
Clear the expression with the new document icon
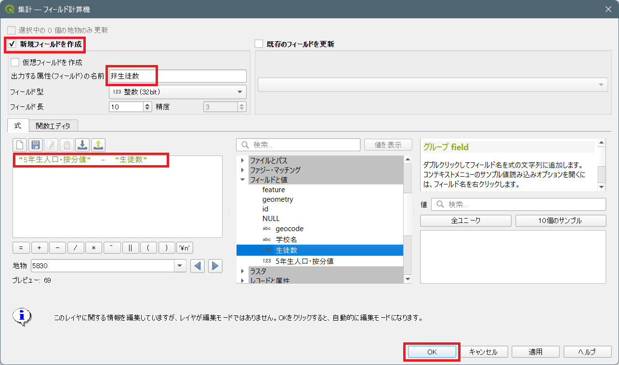20,145
